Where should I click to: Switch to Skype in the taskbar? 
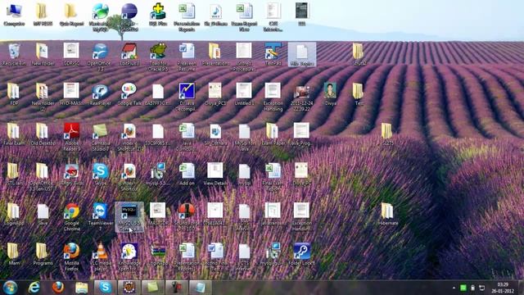click(106, 288)
